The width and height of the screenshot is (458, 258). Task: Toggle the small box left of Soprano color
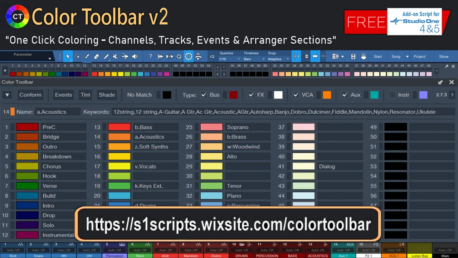pyautogui.click(x=197, y=127)
